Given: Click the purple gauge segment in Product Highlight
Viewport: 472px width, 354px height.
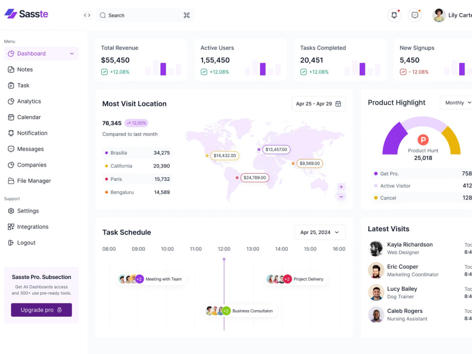Looking at the screenshot, I should 394,140.
